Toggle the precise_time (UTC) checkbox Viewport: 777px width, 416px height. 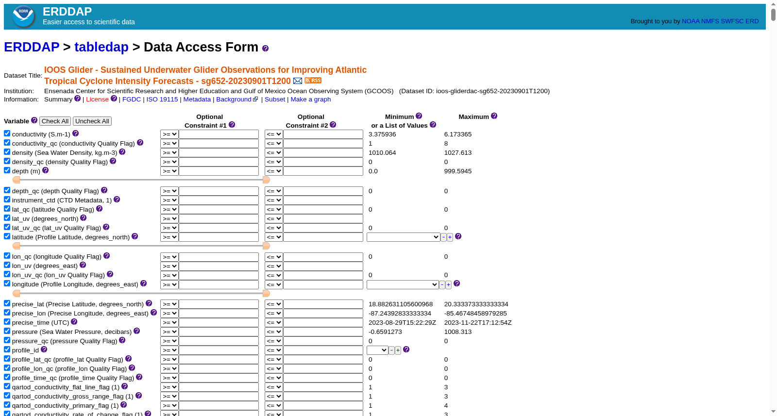(7, 322)
